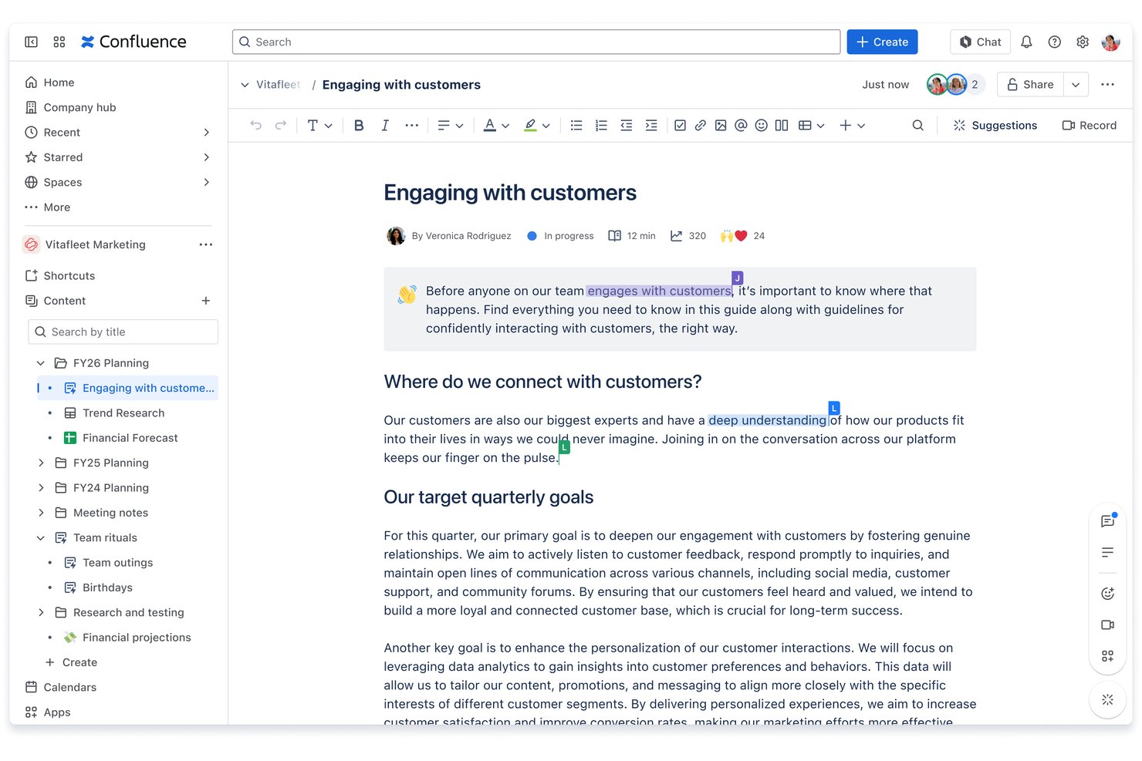The image size is (1142, 761).
Task: Expand the Meeting notes folder
Action: (x=41, y=513)
